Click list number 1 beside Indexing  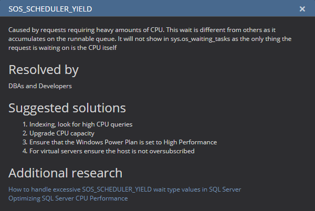tap(25, 124)
